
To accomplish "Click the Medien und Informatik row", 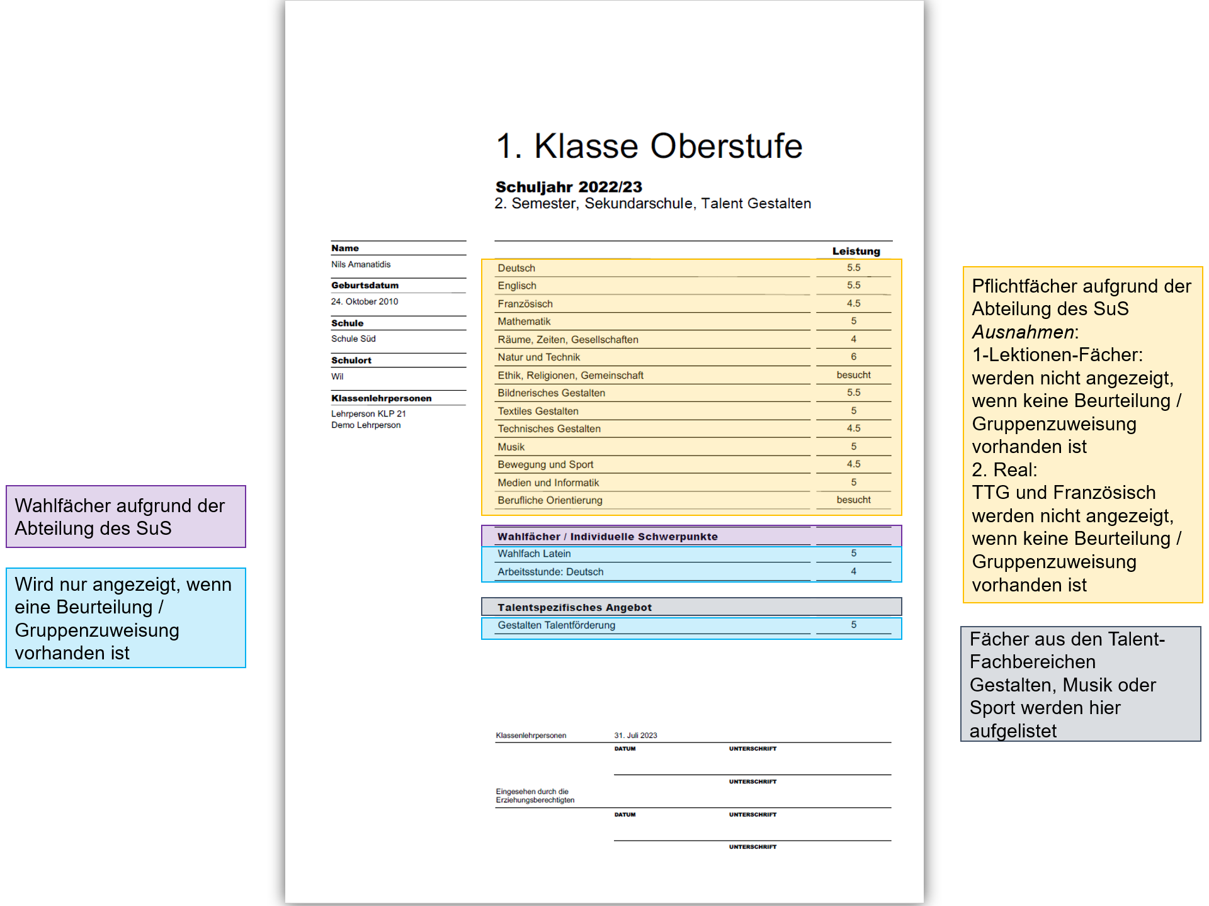I will point(548,483).
